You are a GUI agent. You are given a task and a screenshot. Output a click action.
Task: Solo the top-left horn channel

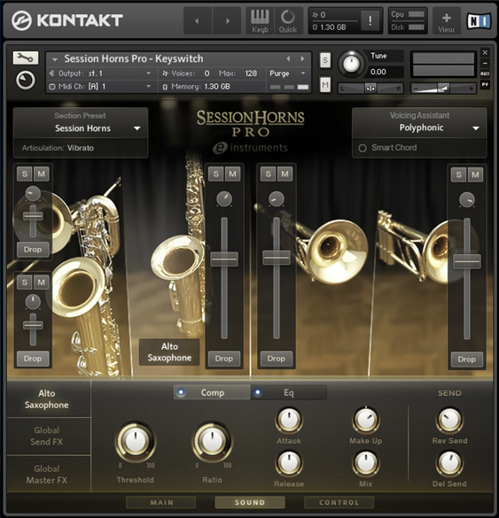point(25,174)
